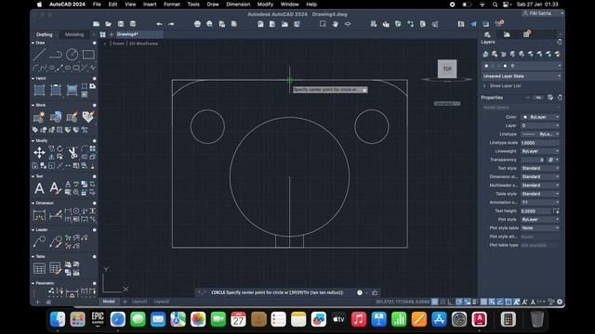Open Layer Properties icon in Layers panel
This screenshot has width=595, height=334.
tap(485, 54)
